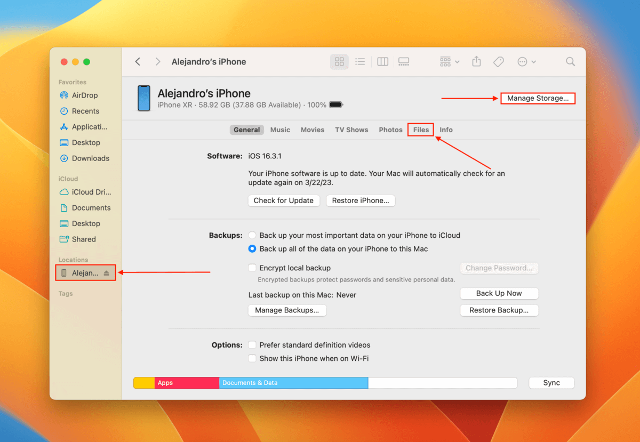
Task: Open the ellipsis action menu dropdown
Action: (x=526, y=62)
